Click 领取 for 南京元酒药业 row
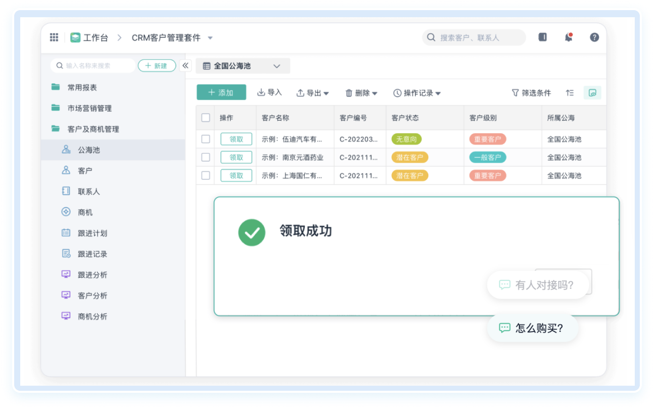 point(236,157)
